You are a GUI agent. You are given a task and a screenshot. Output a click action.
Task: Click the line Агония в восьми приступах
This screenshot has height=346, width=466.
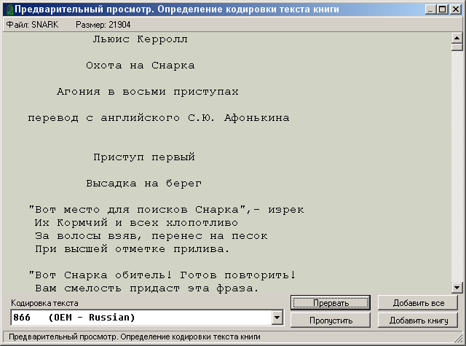(147, 92)
